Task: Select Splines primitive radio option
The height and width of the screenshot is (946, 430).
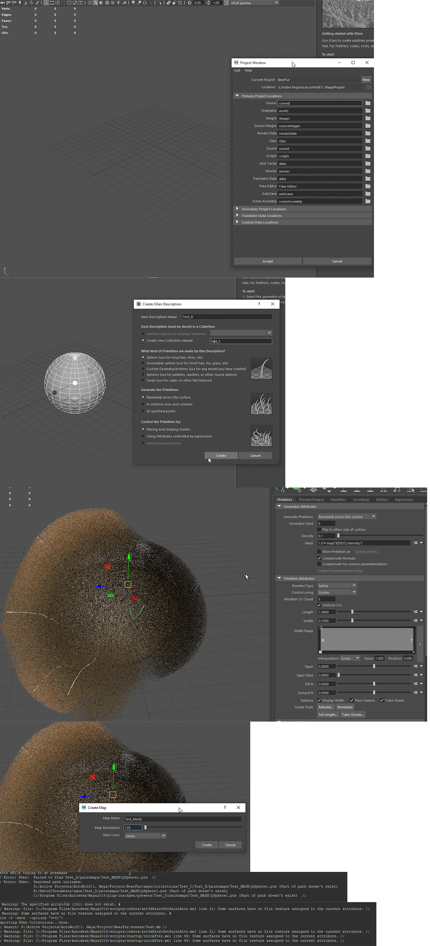Action: point(143,357)
